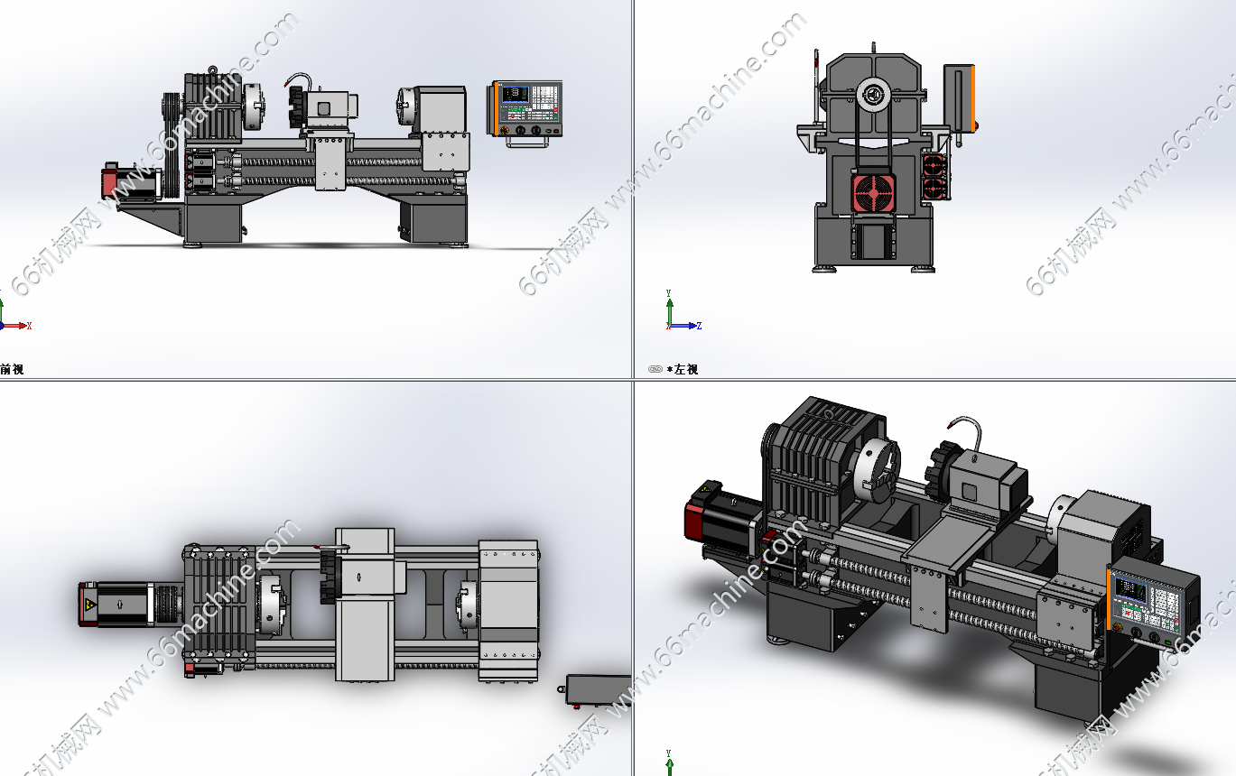Click vertical splitter between the top viewports
This screenshot has height=776, width=1236.
pos(632,180)
